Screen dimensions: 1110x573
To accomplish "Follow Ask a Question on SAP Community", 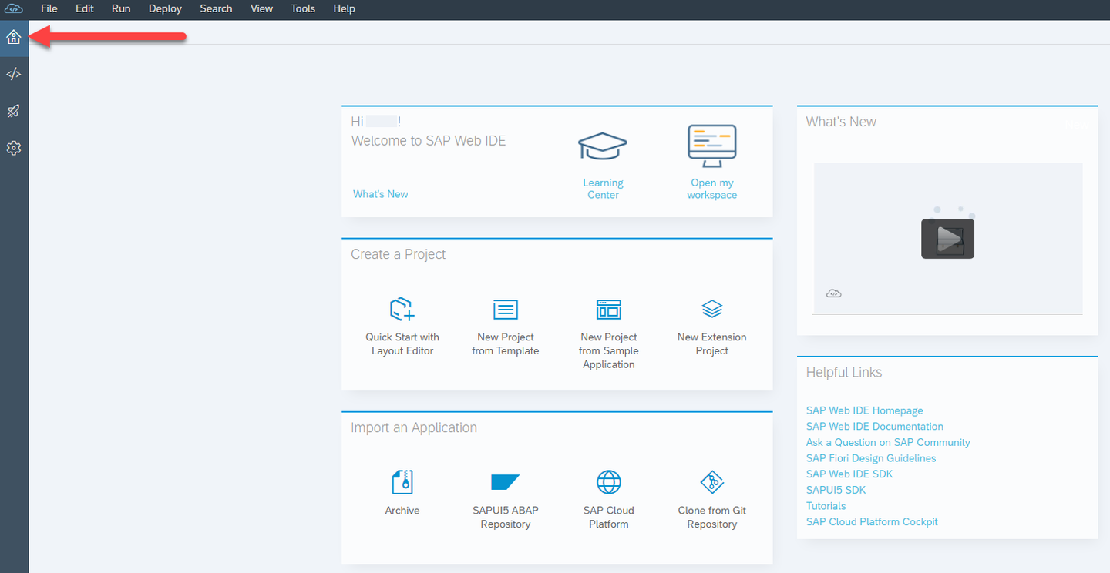I will [888, 442].
